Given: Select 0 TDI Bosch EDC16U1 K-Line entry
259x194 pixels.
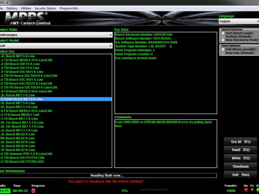Looking at the screenshot, I should point(56,80).
